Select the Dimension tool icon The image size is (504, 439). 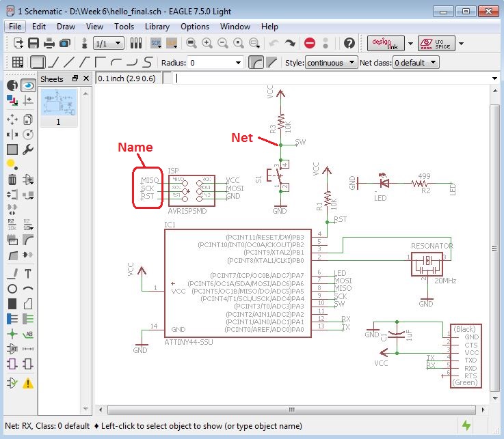click(28, 349)
